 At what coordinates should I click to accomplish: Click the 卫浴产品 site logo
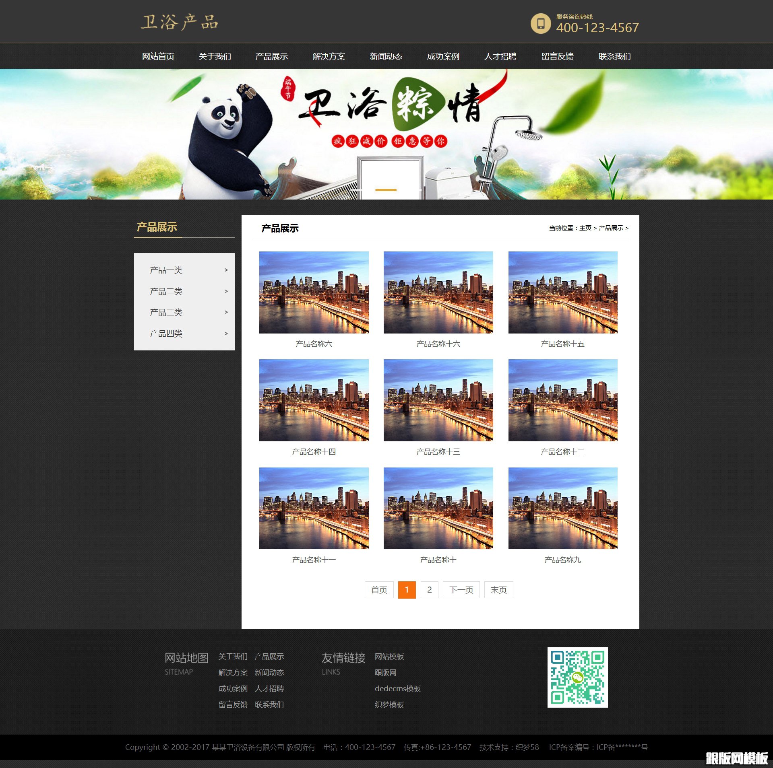coord(180,22)
